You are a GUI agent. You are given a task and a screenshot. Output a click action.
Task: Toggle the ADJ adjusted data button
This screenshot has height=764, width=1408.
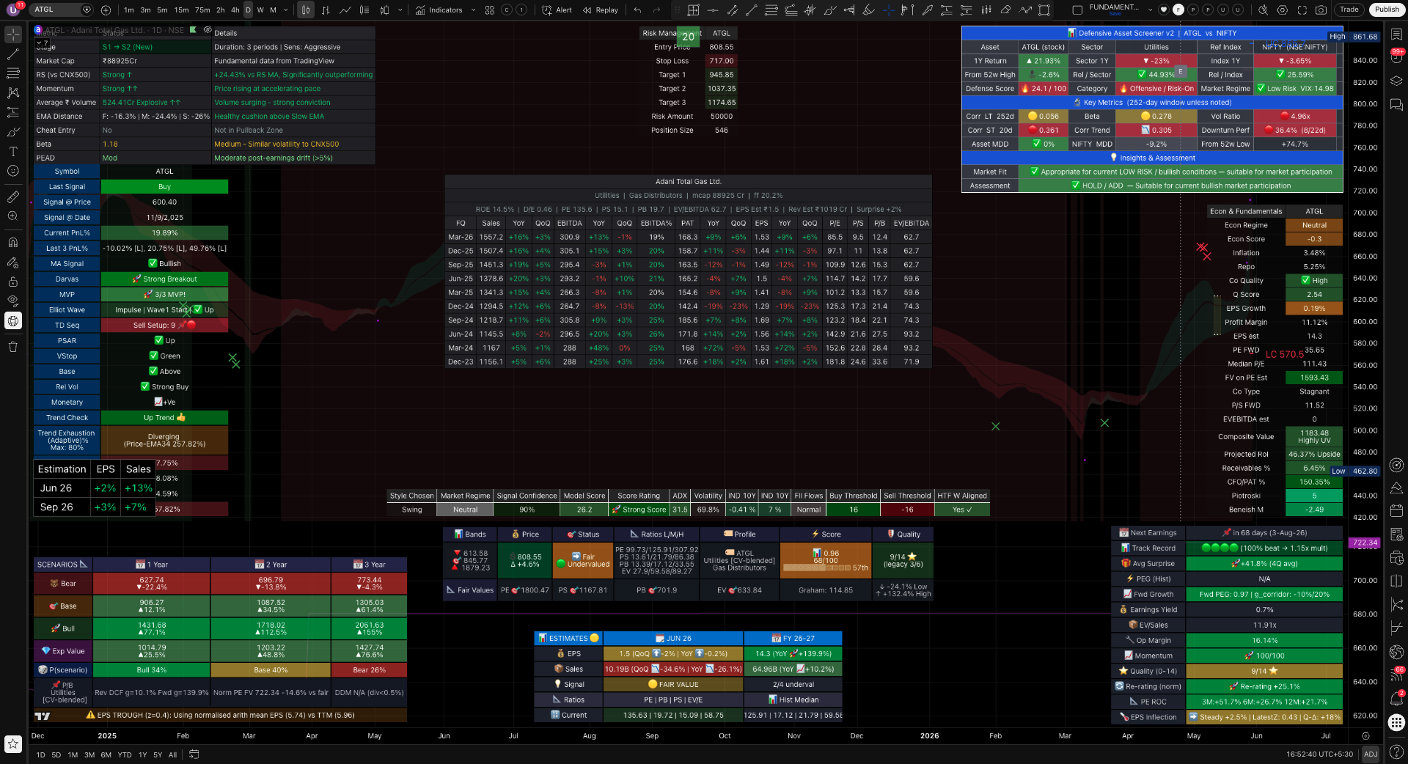[1370, 754]
